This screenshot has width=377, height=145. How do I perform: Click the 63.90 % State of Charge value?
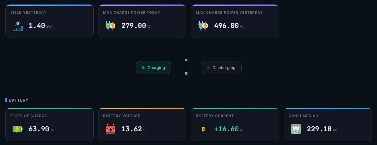[41, 129]
